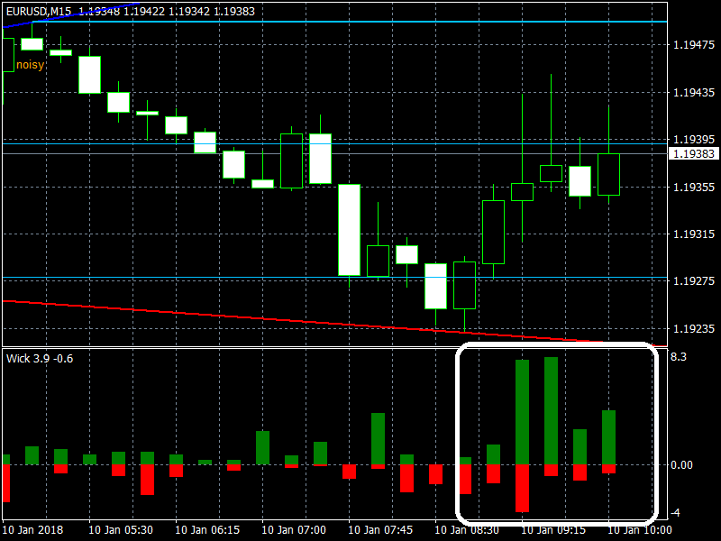Click the '10 Jan 10:00' time label

[640, 530]
